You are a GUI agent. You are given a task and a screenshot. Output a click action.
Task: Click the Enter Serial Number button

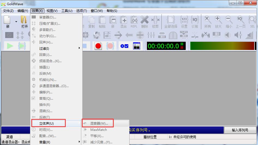[240, 130]
